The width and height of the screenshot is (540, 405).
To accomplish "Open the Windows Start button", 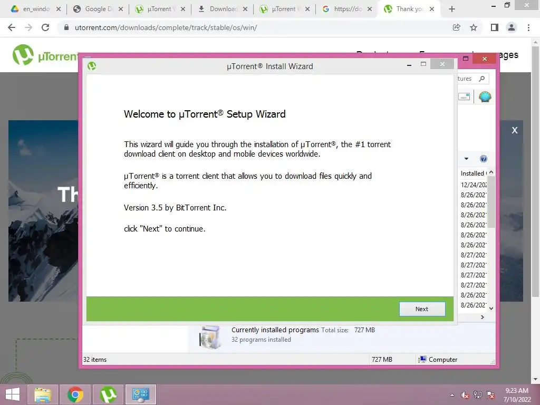I will [x=13, y=394].
